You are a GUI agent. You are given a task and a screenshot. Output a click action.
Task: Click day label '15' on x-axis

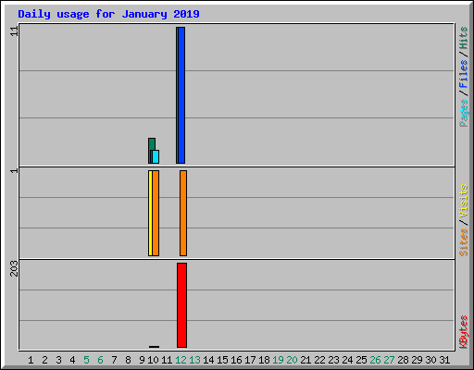pos(222,360)
